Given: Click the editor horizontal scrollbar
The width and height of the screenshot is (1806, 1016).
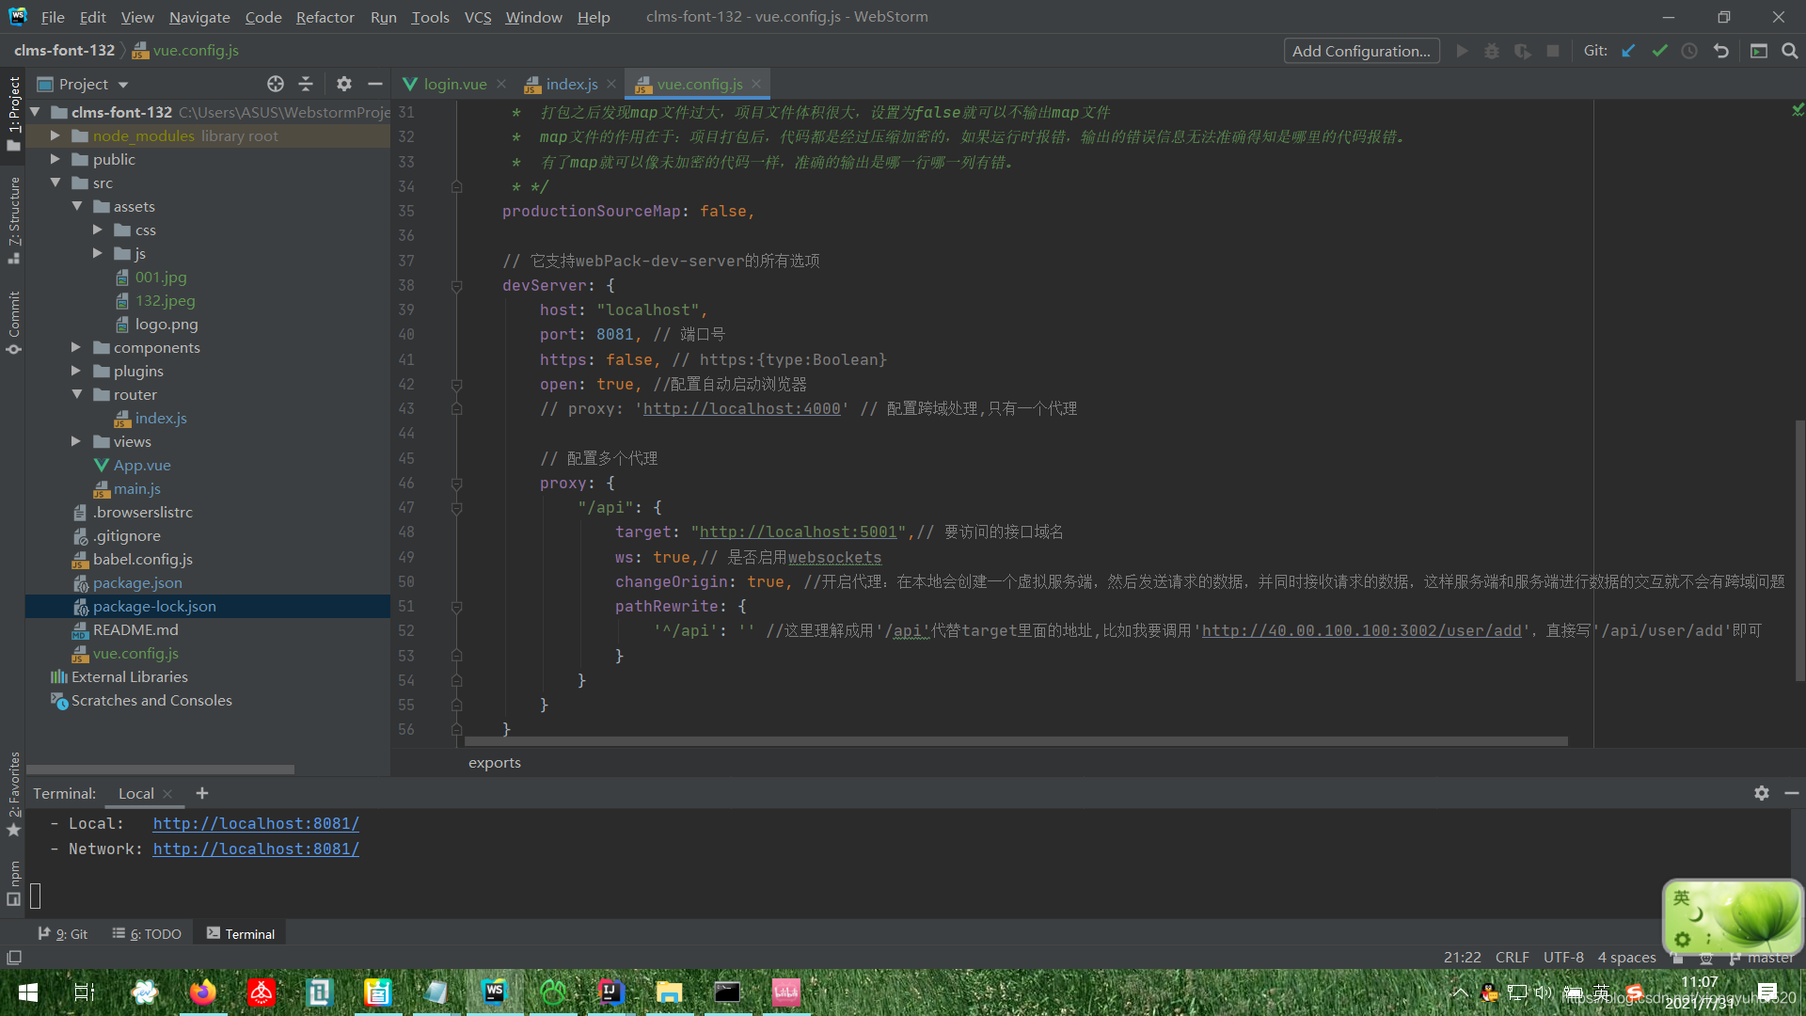Looking at the screenshot, I should point(1016,741).
